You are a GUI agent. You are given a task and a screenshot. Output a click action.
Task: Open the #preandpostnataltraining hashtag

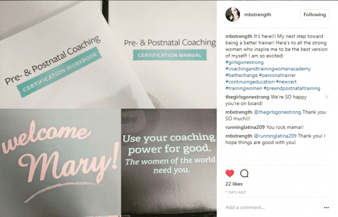point(292,88)
